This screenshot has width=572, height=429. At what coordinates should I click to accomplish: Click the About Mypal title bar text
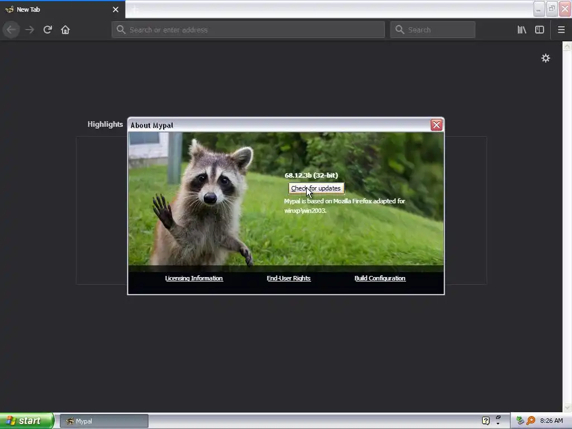[152, 125]
